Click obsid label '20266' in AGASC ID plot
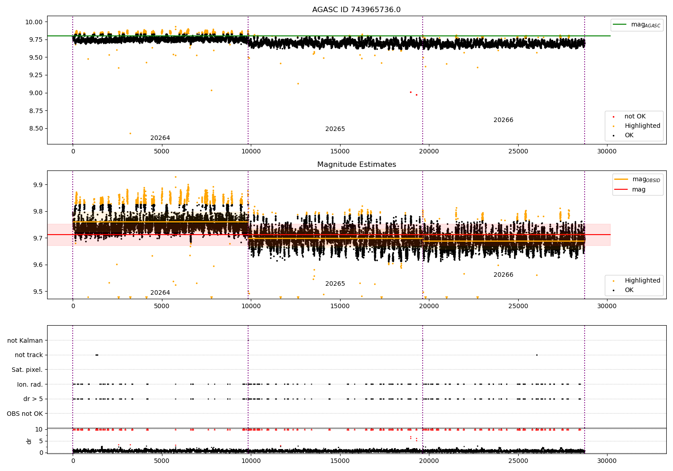 click(503, 120)
